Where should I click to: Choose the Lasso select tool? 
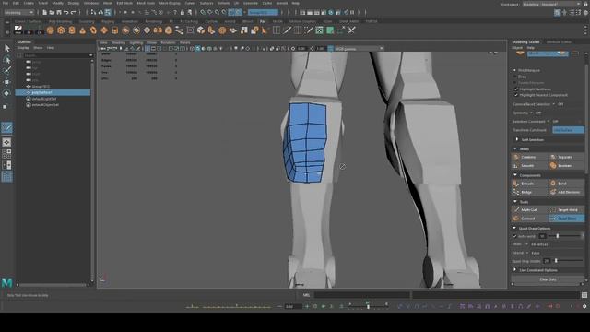pos(6,59)
